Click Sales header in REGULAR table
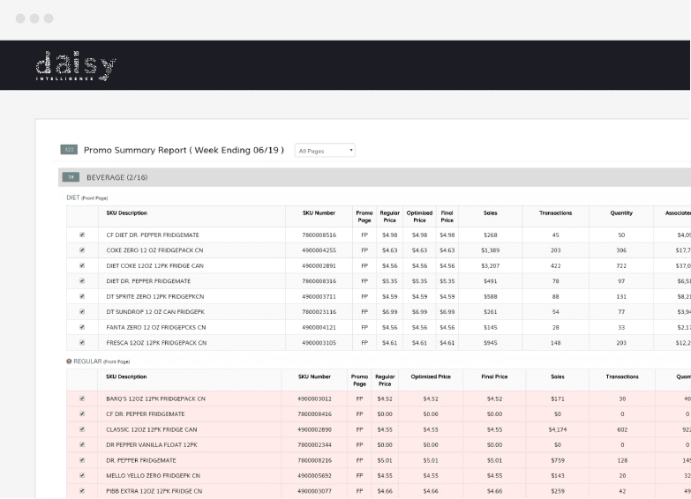This screenshot has height=499, width=691. tap(558, 377)
